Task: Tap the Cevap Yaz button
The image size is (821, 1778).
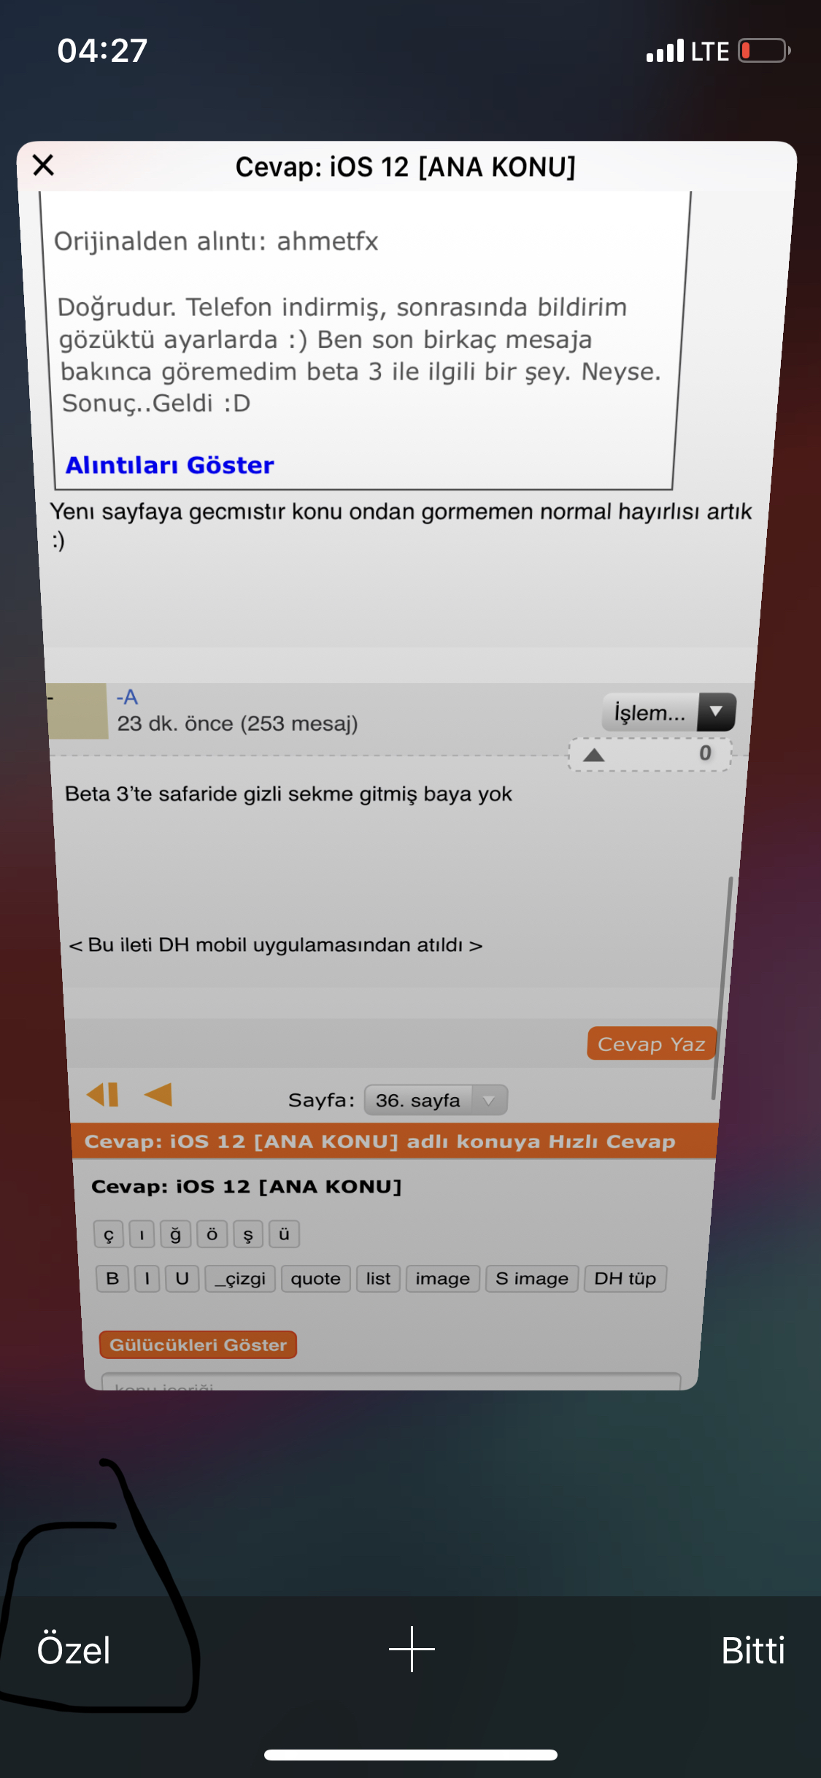Action: [x=651, y=1044]
